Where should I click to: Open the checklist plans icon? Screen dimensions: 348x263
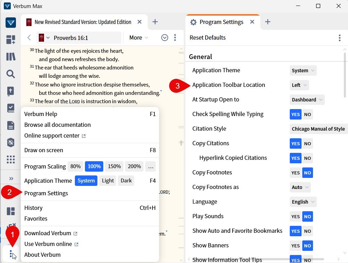tap(11, 108)
